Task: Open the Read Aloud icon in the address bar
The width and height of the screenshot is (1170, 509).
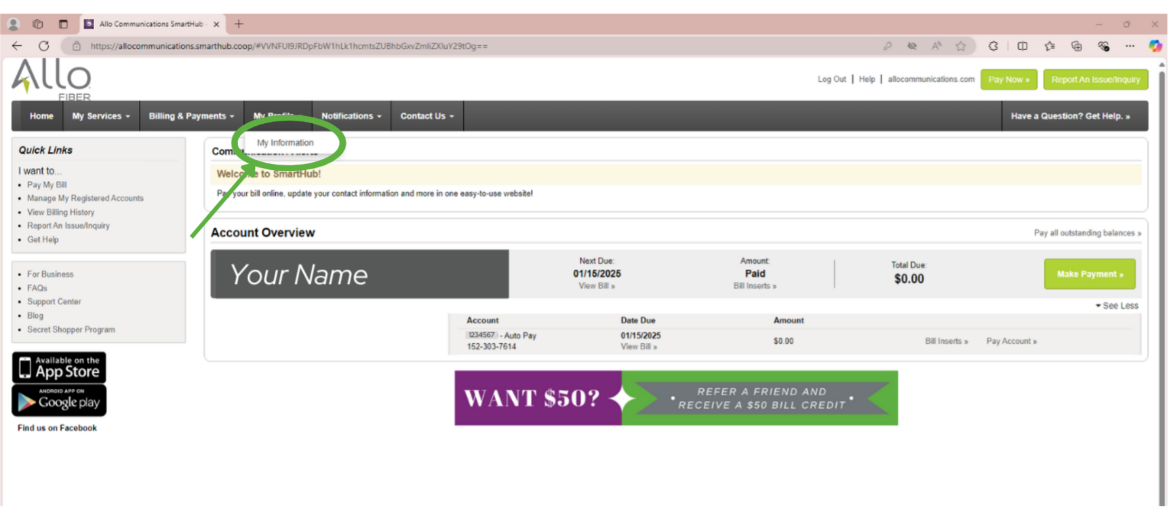Action: 936,46
